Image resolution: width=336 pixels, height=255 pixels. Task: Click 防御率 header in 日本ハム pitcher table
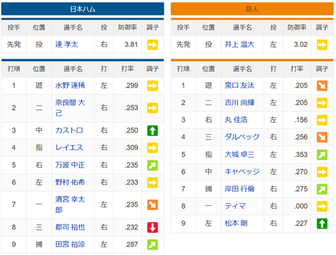pos(127,27)
